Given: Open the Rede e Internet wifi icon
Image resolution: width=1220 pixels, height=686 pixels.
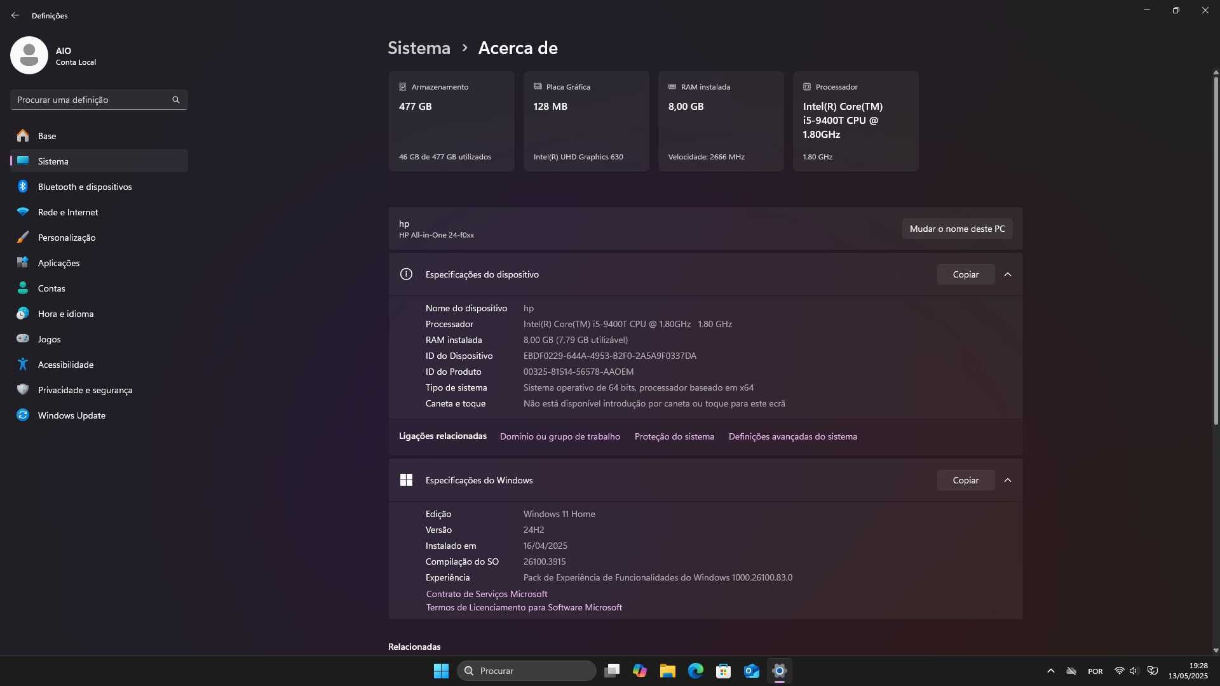Looking at the screenshot, I should tap(23, 212).
